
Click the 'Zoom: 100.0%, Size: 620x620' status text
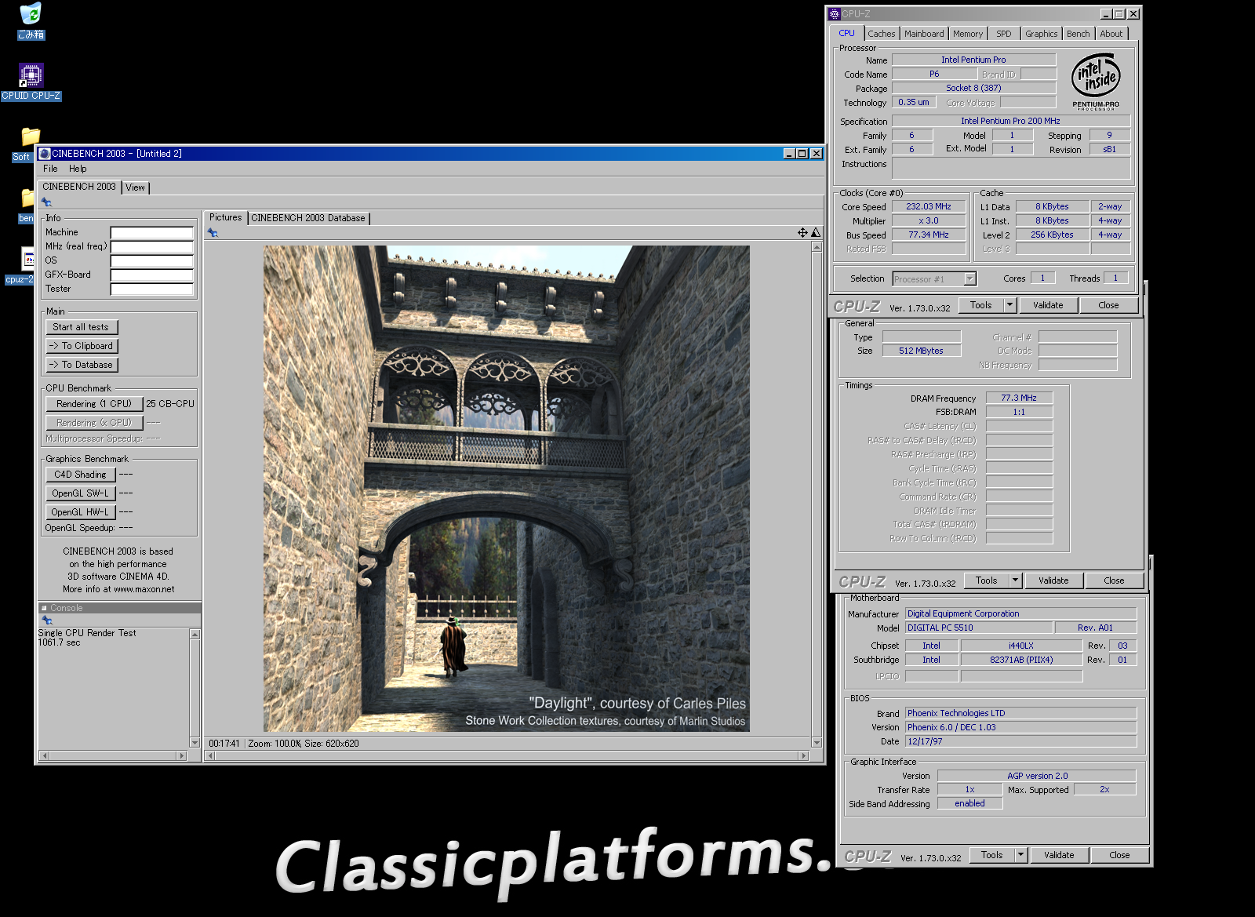(x=304, y=744)
